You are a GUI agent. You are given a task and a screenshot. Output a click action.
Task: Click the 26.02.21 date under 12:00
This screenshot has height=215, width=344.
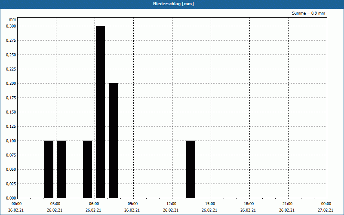click(171, 210)
